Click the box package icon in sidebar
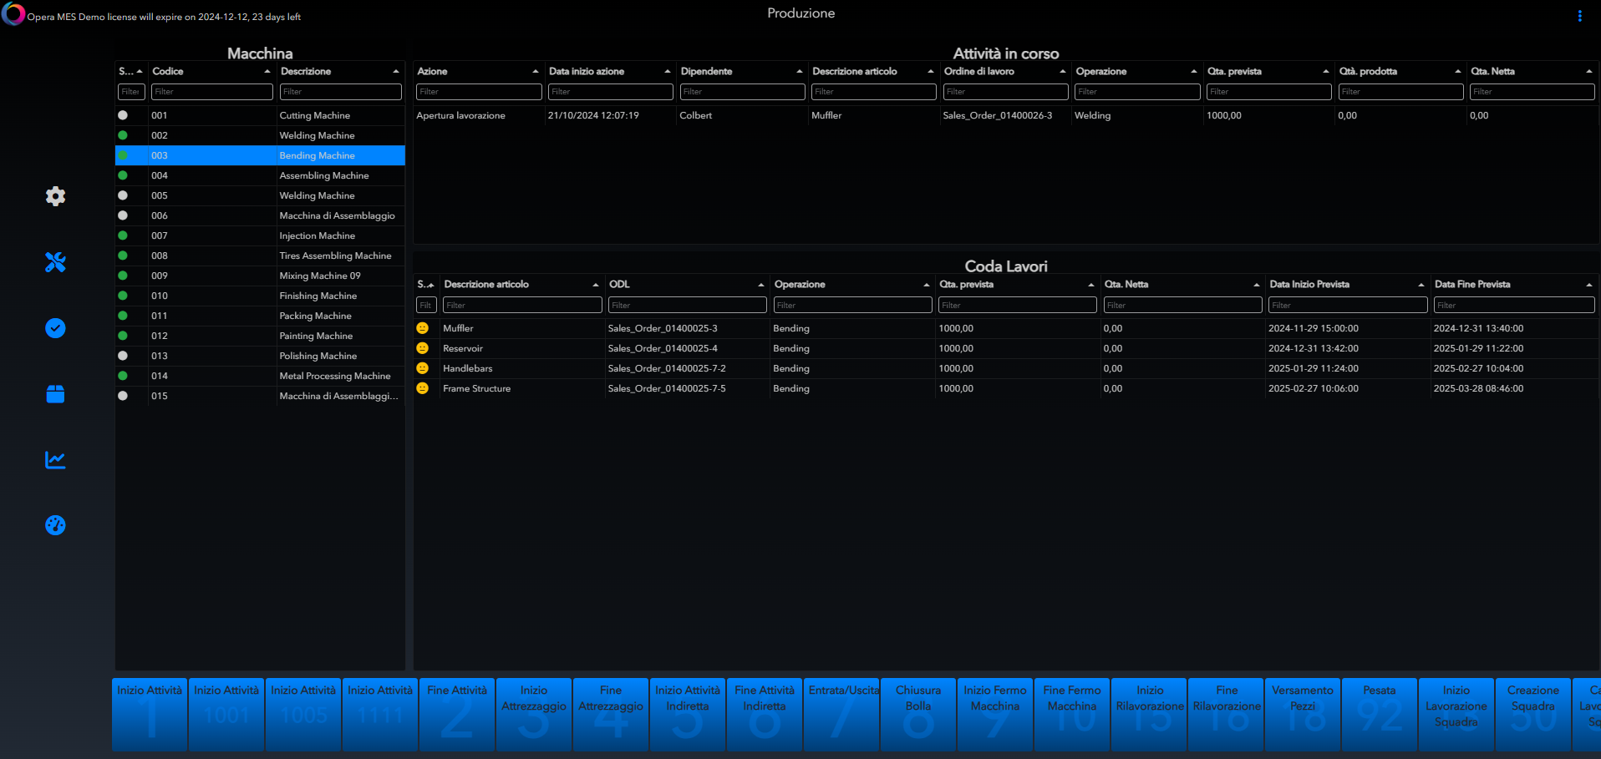Image resolution: width=1601 pixels, height=759 pixels. [x=55, y=394]
